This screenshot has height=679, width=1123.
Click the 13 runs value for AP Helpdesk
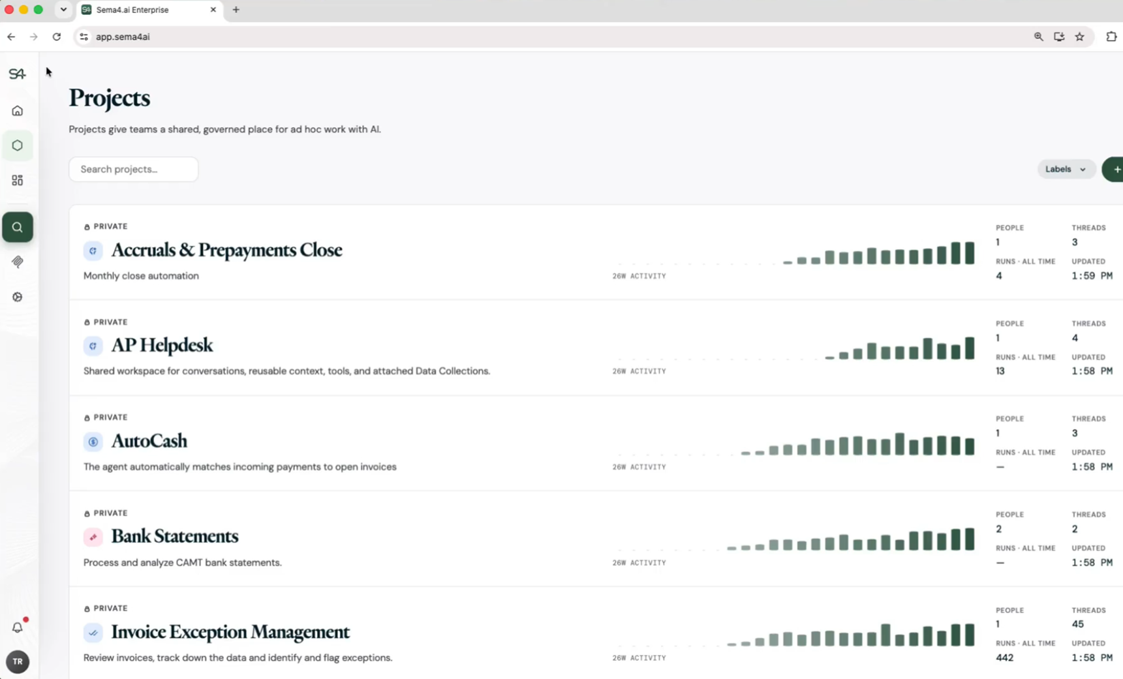1000,371
